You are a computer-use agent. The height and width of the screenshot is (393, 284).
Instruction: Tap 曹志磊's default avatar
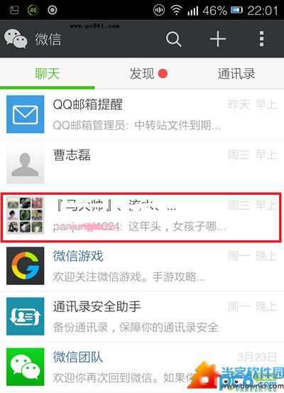[x=25, y=165]
